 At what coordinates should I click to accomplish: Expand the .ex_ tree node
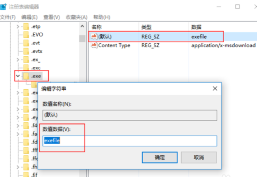tap(18, 60)
